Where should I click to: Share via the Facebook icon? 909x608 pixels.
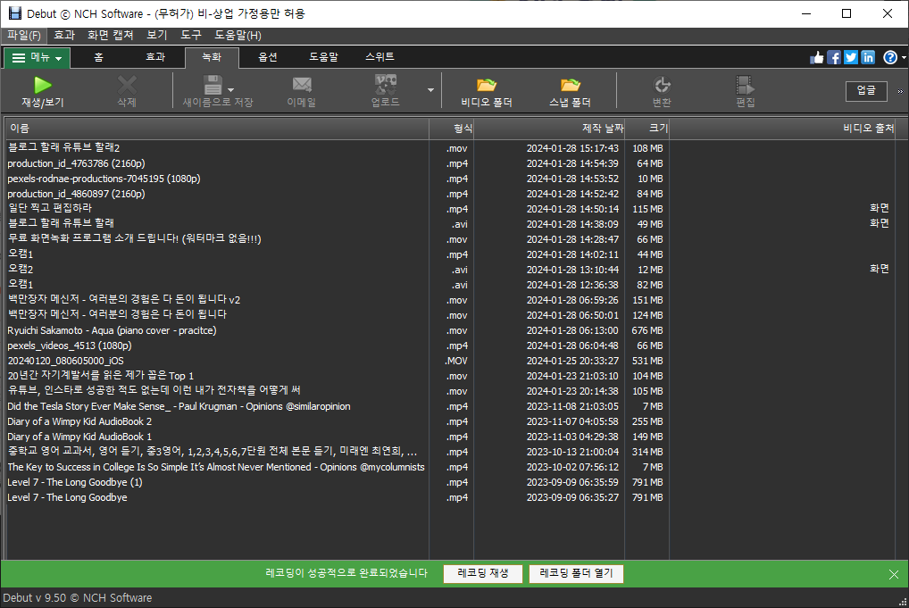tap(834, 57)
